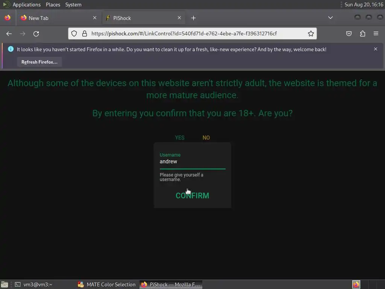Click NO on the age prompt
This screenshot has height=289, width=385.
pyautogui.click(x=206, y=138)
